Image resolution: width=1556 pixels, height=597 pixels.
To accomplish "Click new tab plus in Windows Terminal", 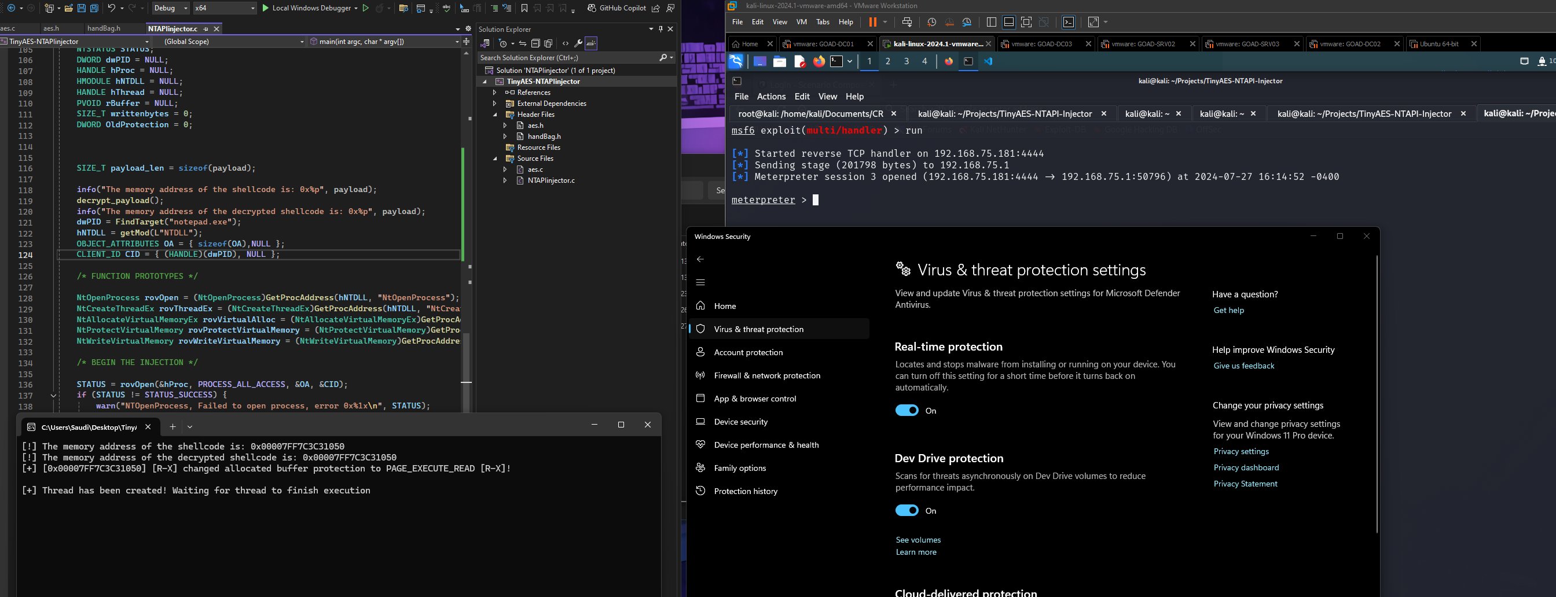I will pos(173,426).
